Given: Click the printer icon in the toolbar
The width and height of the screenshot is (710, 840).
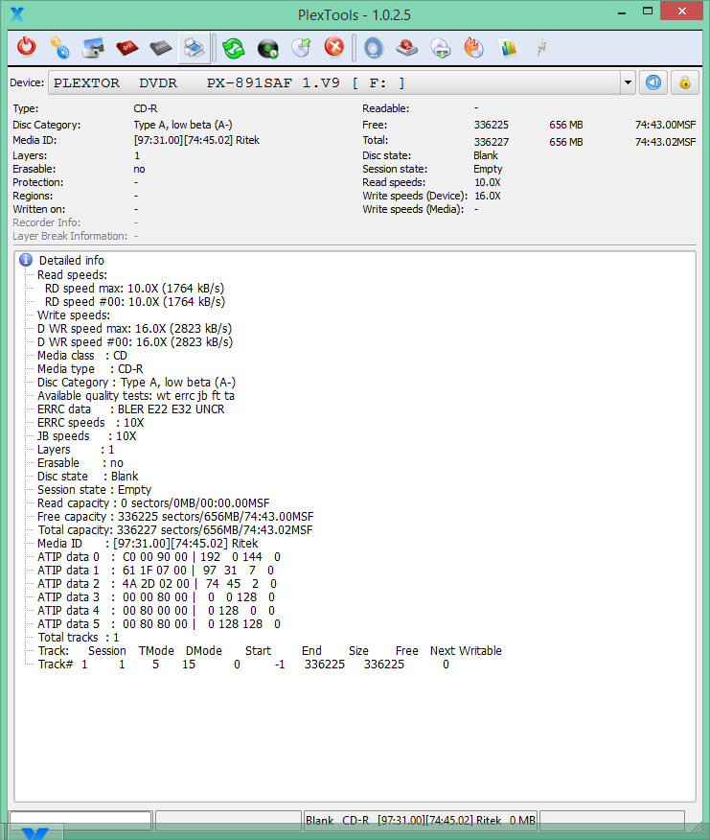Looking at the screenshot, I should tap(194, 48).
